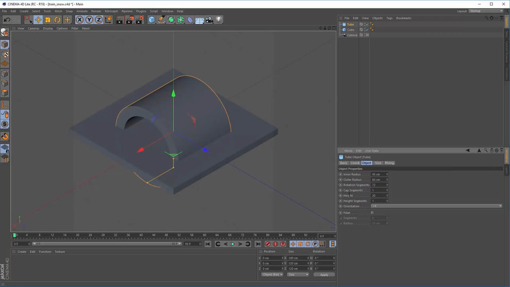Image resolution: width=510 pixels, height=287 pixels.
Task: Select the Cube object in Object Manager
Action: [x=351, y=30]
